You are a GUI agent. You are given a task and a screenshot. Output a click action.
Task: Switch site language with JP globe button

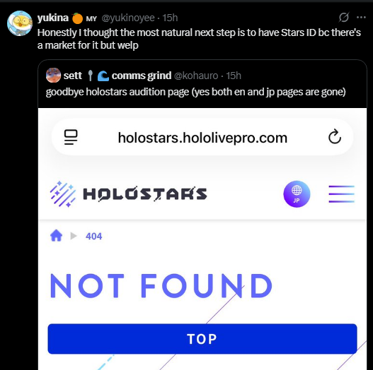click(297, 194)
